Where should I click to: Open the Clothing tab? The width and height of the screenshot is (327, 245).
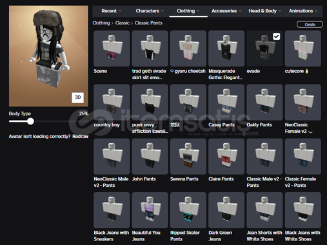(188, 11)
